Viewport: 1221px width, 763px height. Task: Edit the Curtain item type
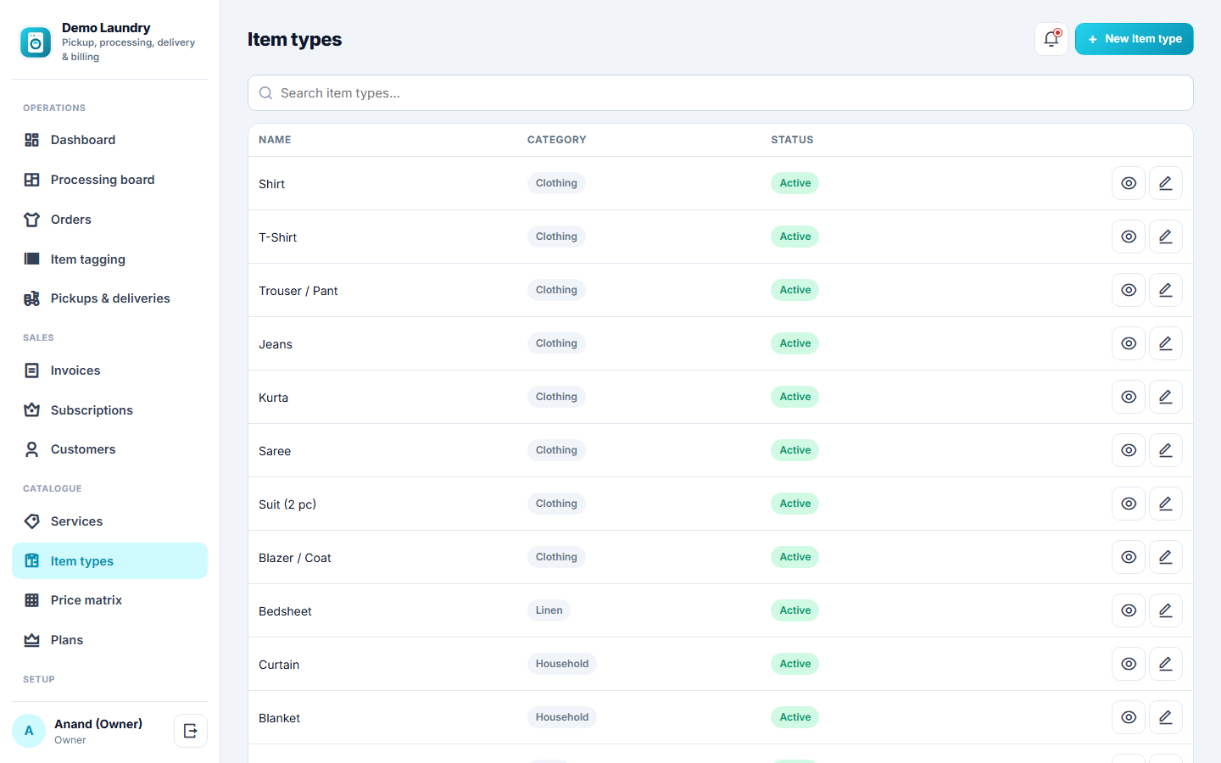[1166, 664]
